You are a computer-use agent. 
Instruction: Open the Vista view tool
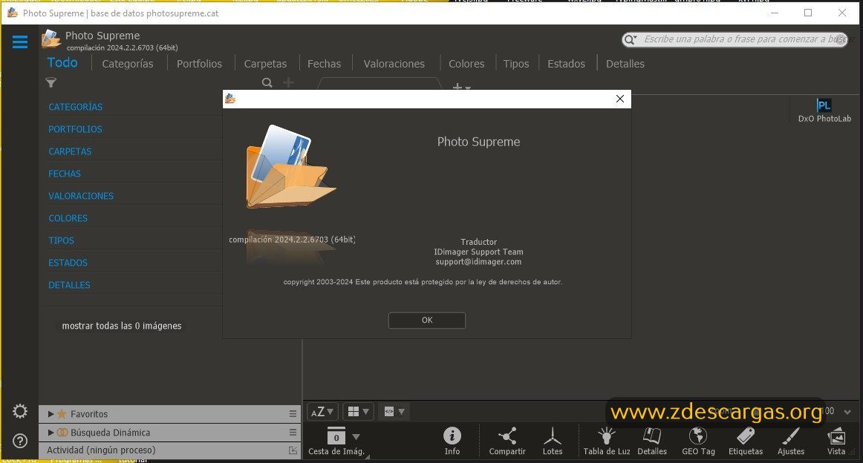836,441
